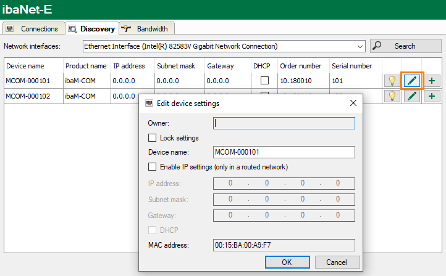The height and width of the screenshot is (276, 446).
Task: Enable the Lock settings checkbox
Action: tap(153, 138)
